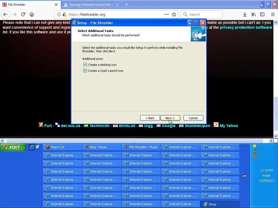The width and height of the screenshot is (278, 208).
Task: Open the browser home page icon
Action: (32, 14)
